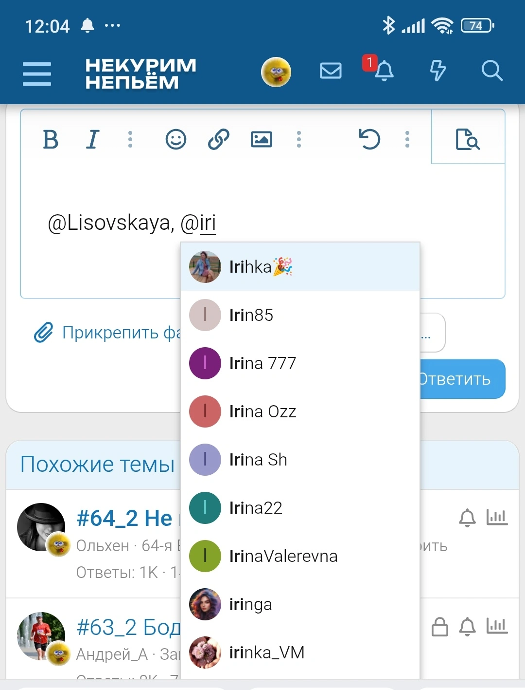
Task: Open the site search magnifier
Action: 492,71
